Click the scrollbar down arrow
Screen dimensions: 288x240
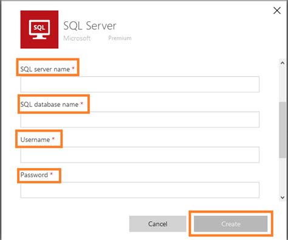click(x=283, y=197)
